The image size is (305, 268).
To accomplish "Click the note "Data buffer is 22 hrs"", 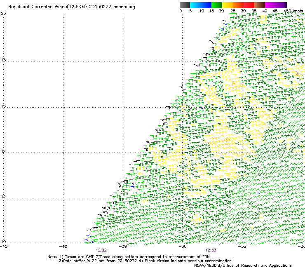I will pos(84,261).
